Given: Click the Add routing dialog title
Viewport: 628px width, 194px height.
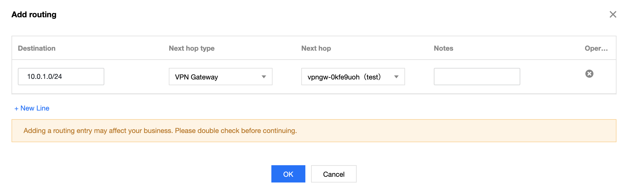Looking at the screenshot, I should click(34, 14).
